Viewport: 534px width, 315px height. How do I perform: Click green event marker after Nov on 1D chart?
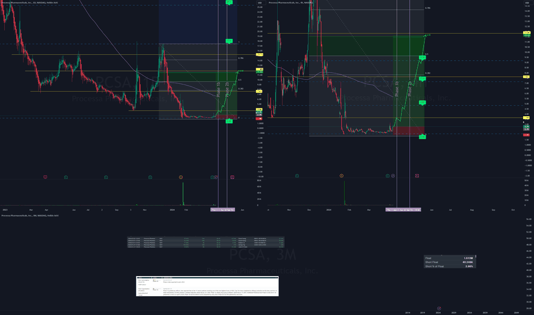pyautogui.click(x=150, y=177)
